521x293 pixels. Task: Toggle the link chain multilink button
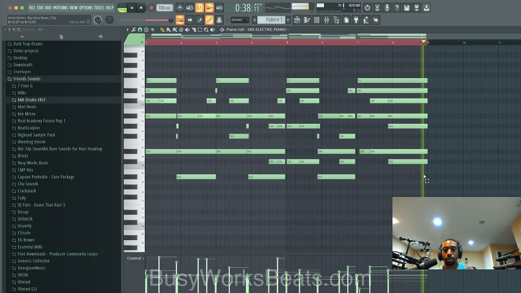209,20
